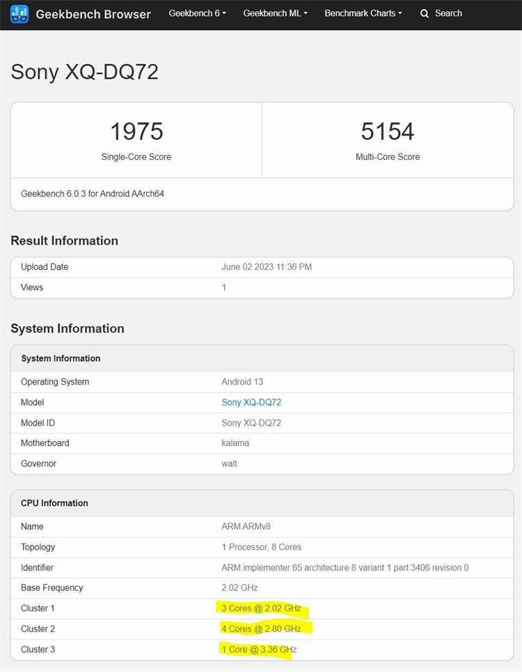Select the multi-core score 5154
Image resolution: width=522 pixels, height=672 pixels.
pos(387,131)
